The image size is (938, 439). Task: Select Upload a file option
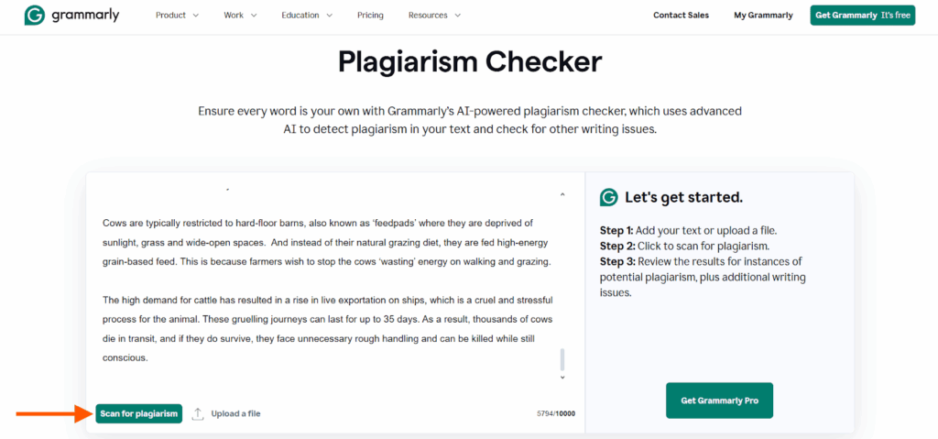tap(235, 413)
